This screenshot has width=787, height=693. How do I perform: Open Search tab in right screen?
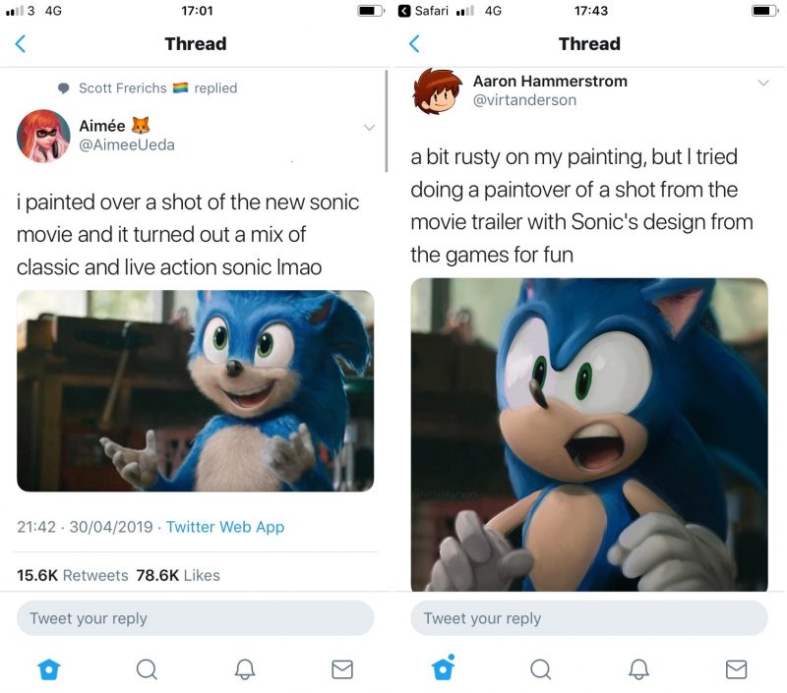point(540,669)
